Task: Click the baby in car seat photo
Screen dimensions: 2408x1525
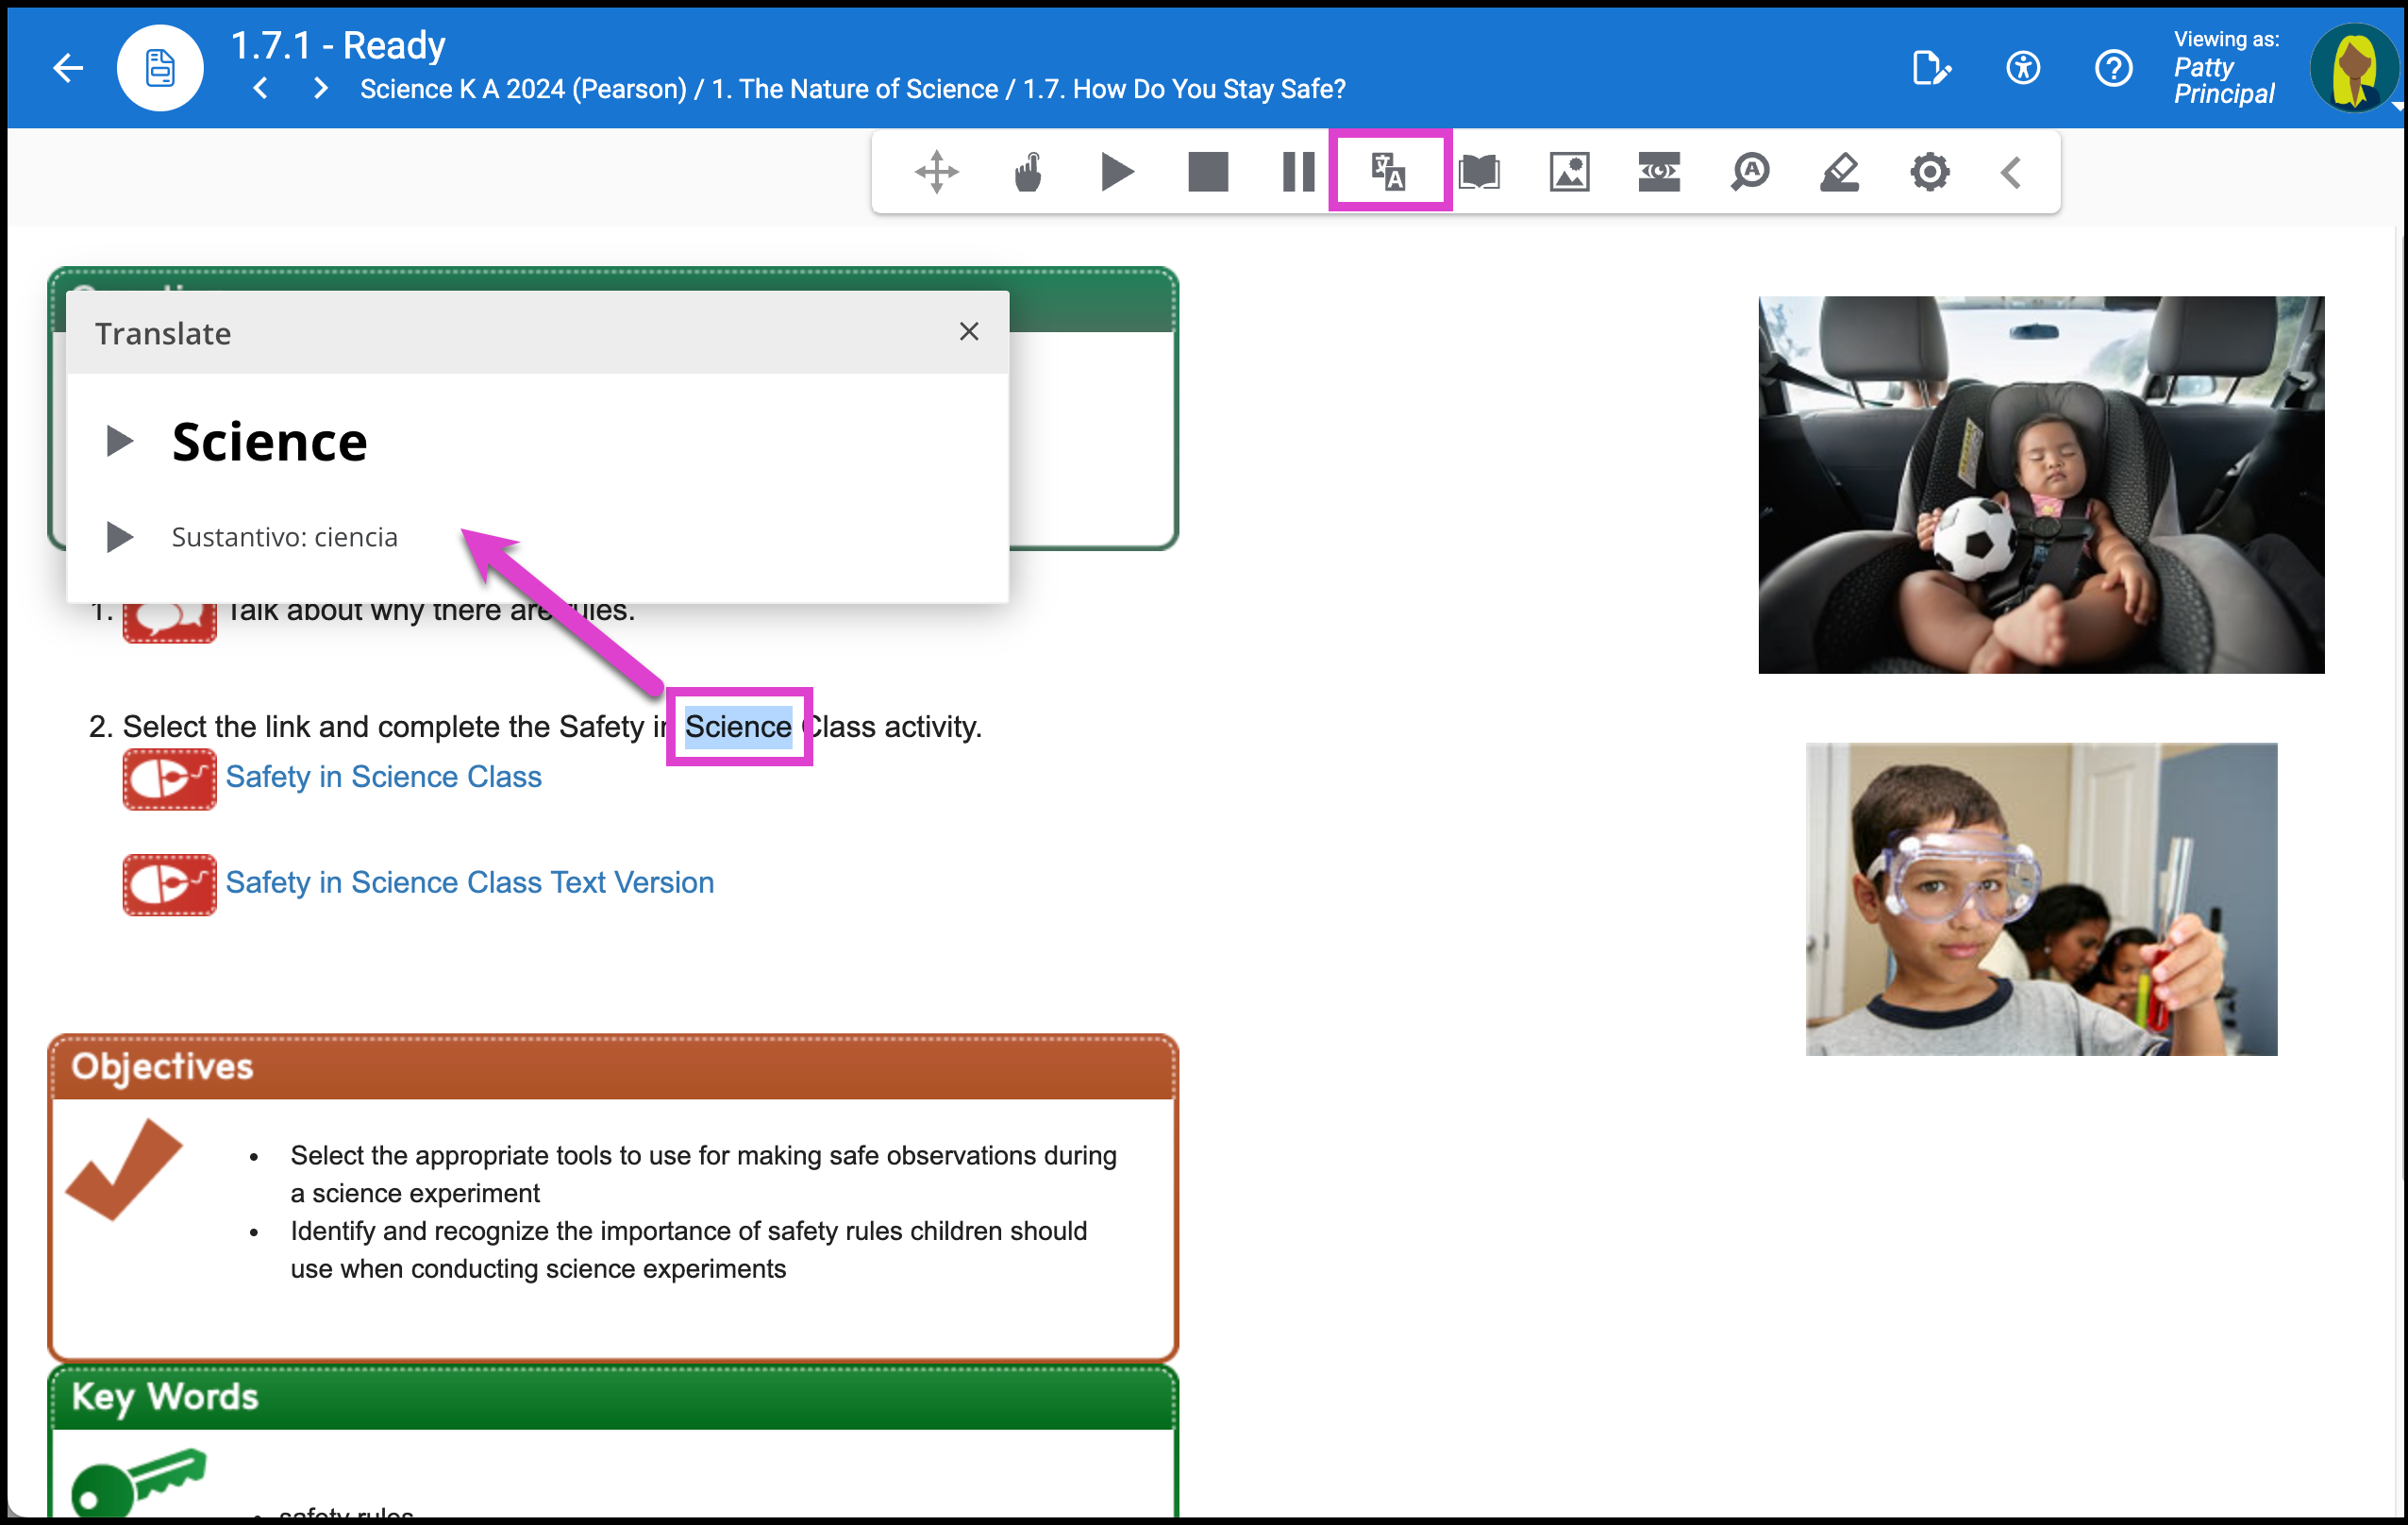Action: point(2041,484)
